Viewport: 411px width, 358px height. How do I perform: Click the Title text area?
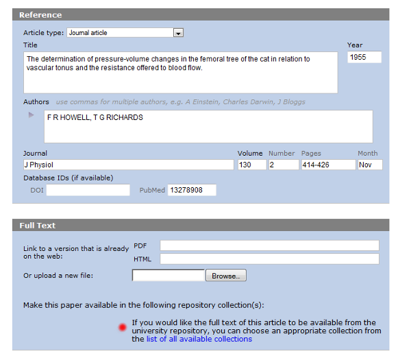[x=180, y=72]
